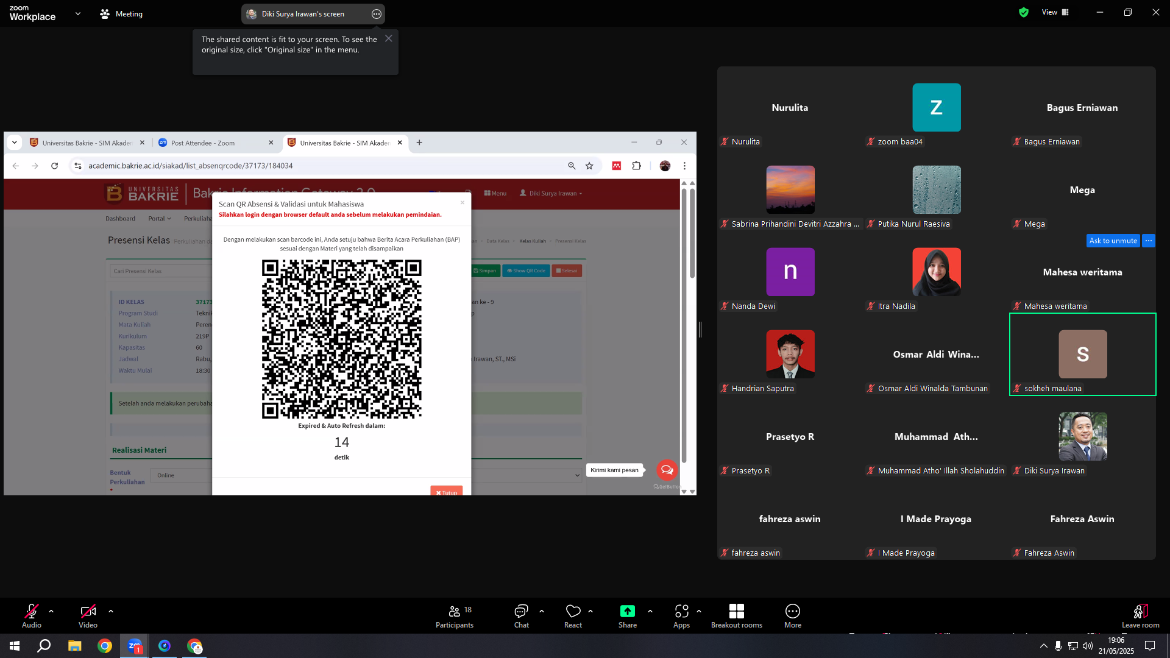Expand share options arrow beside Share

pyautogui.click(x=650, y=610)
